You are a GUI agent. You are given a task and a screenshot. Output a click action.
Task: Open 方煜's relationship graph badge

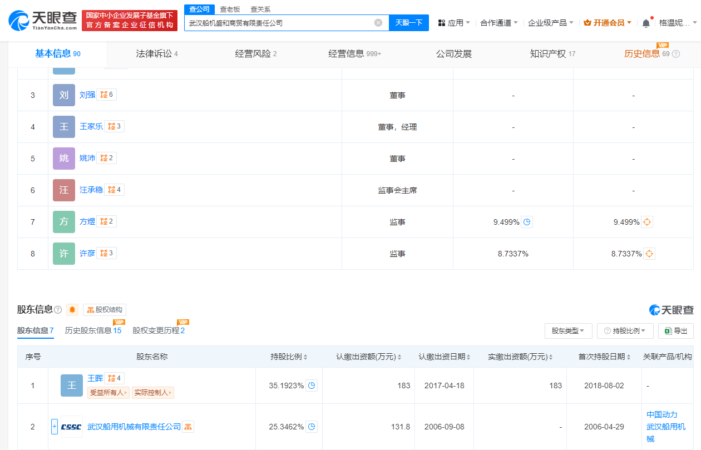click(x=107, y=221)
